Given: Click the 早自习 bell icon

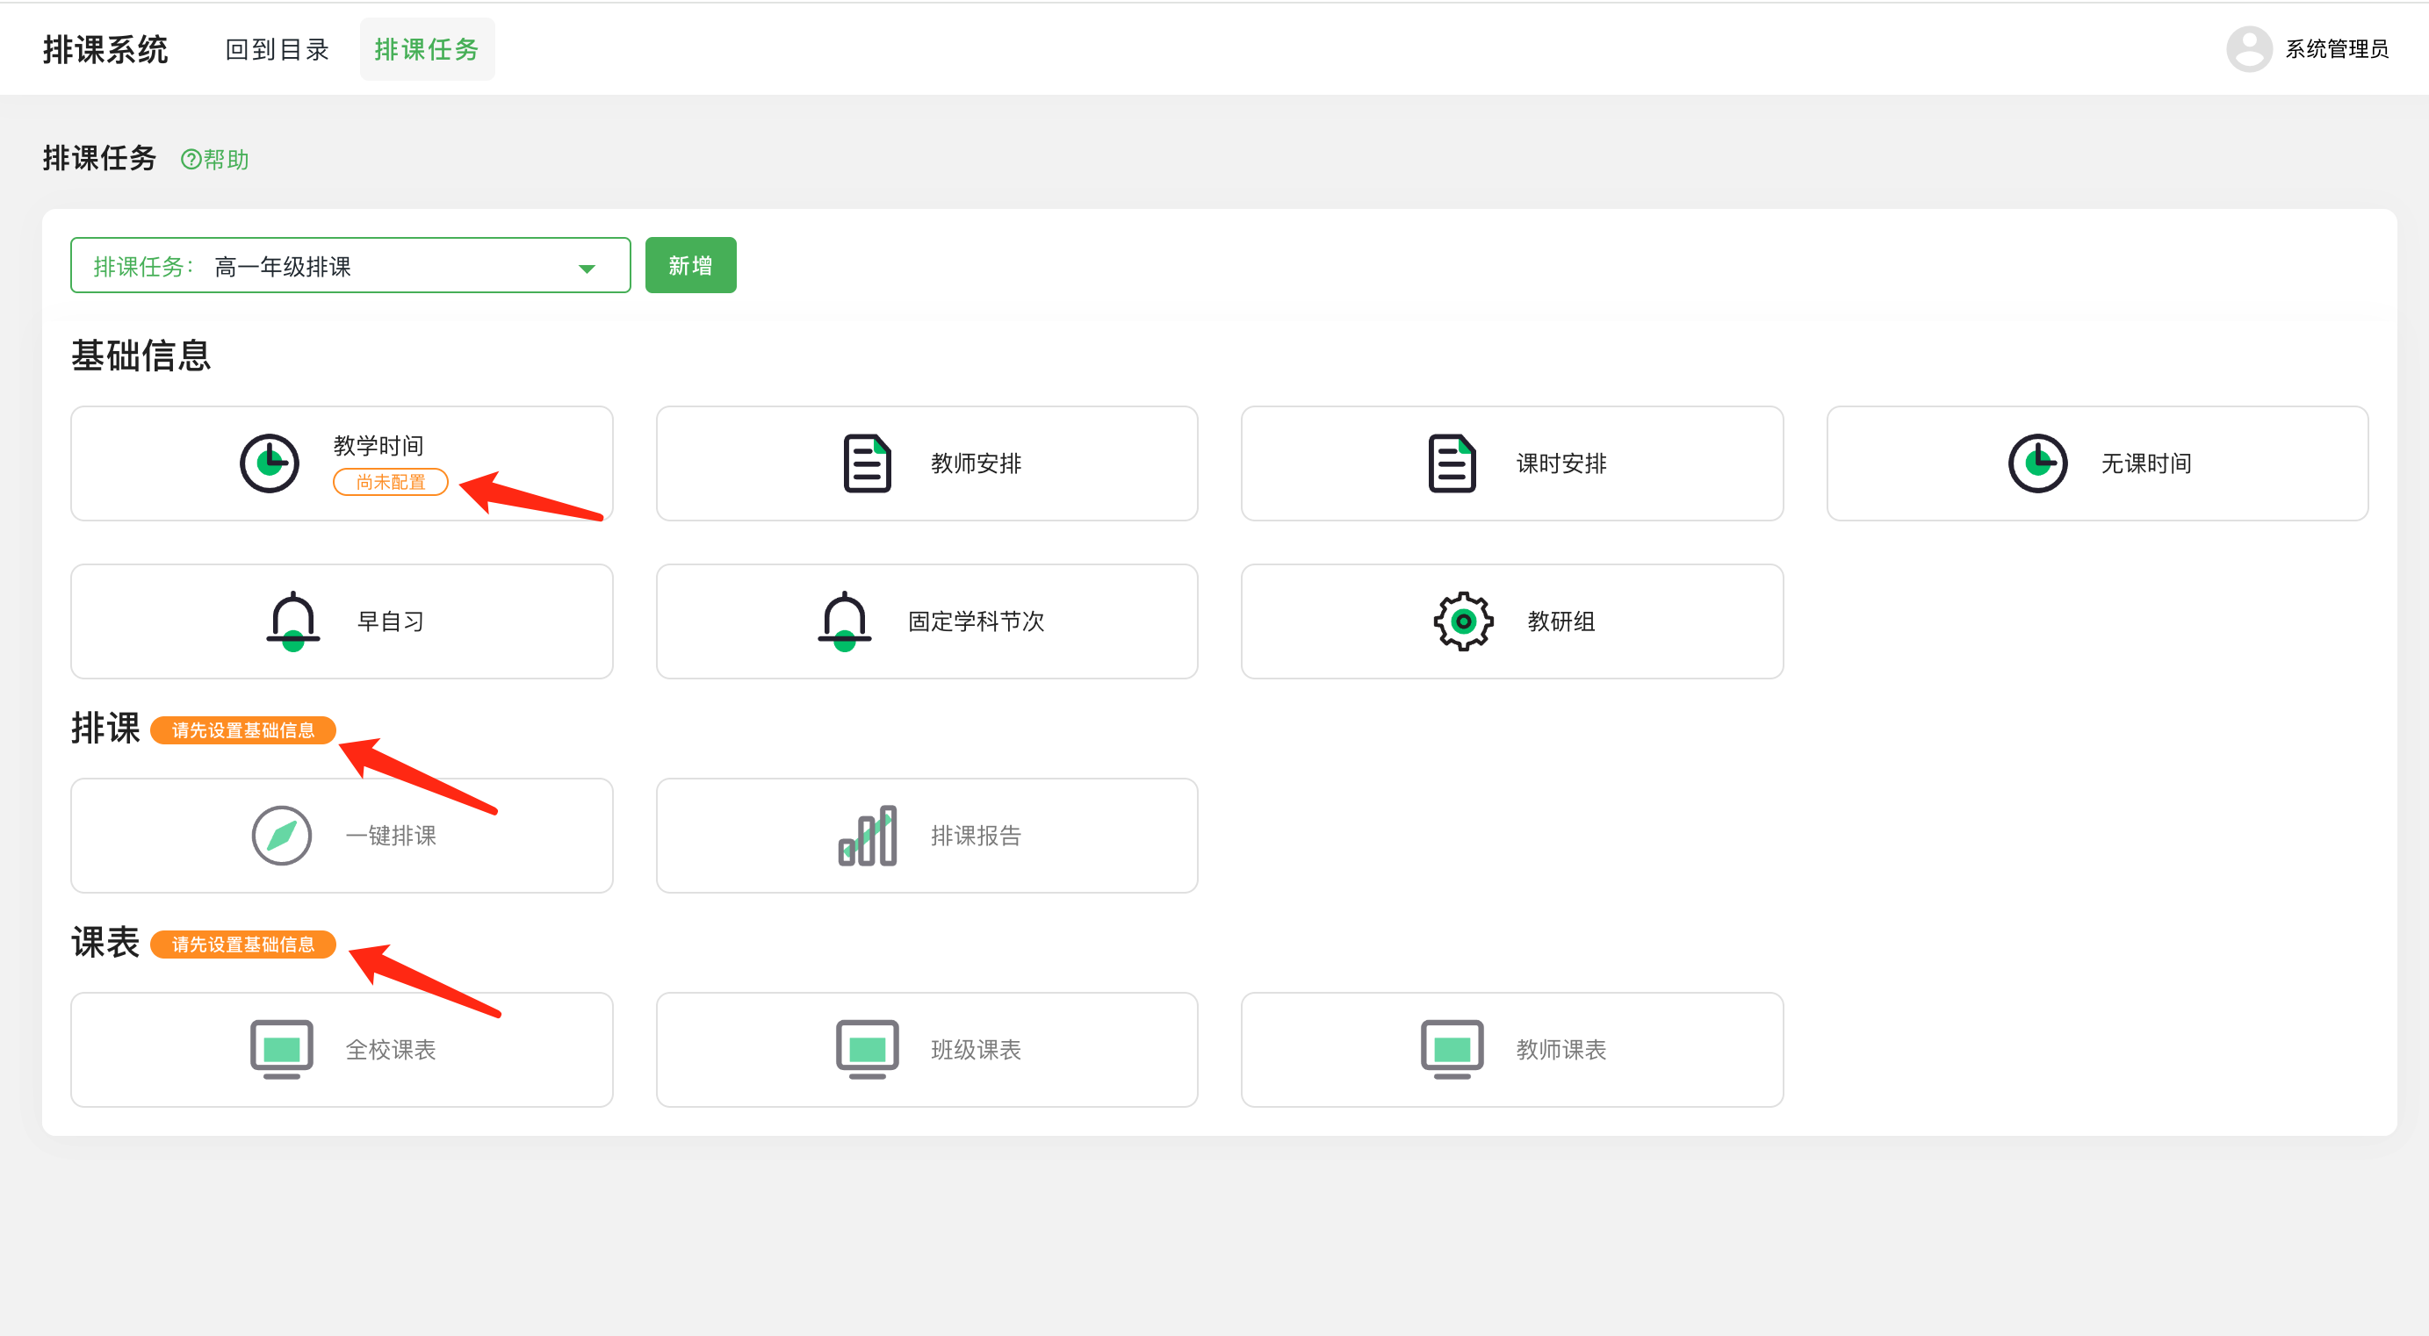Looking at the screenshot, I should [x=292, y=621].
